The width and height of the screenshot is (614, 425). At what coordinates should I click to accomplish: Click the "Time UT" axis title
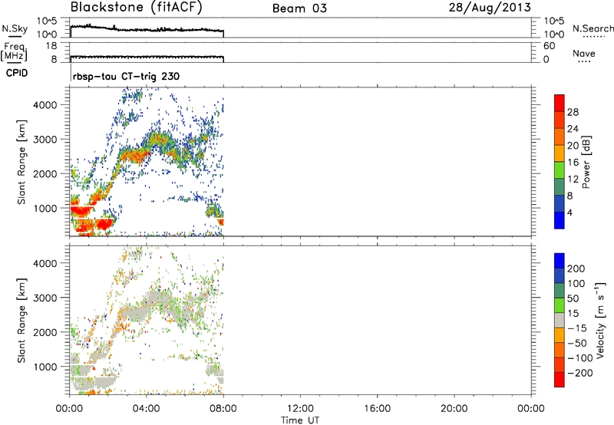300,420
